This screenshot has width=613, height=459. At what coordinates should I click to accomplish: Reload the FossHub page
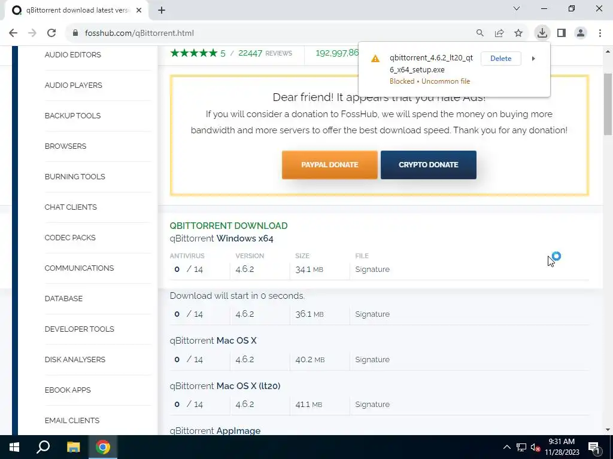click(x=51, y=33)
